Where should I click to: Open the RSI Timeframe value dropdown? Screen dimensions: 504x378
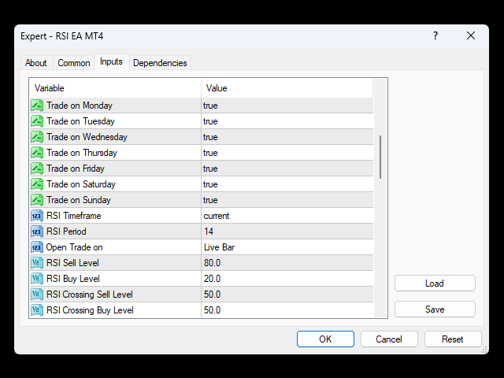287,216
